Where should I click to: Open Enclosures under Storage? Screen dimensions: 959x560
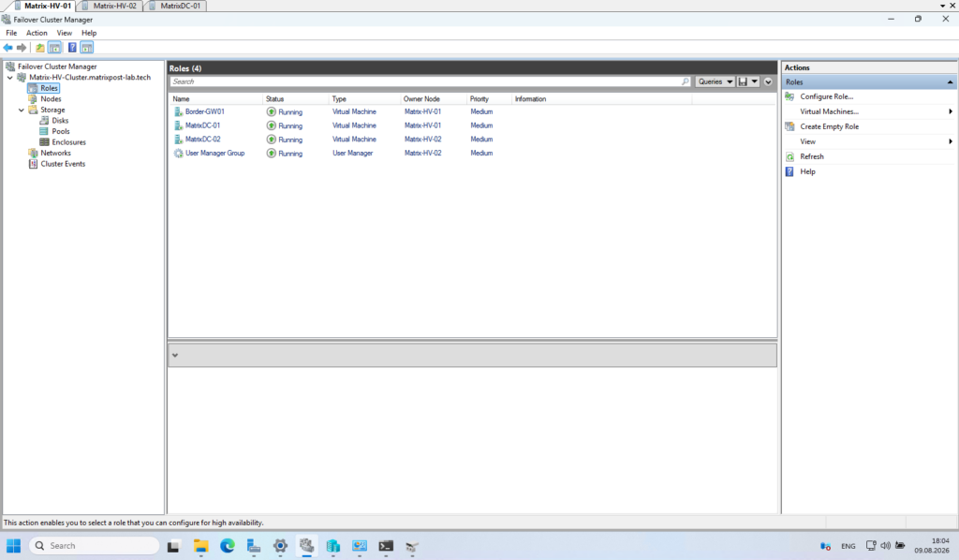tap(68, 142)
